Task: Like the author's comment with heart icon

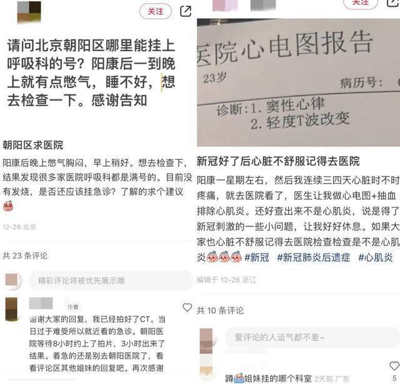Action: [187, 308]
